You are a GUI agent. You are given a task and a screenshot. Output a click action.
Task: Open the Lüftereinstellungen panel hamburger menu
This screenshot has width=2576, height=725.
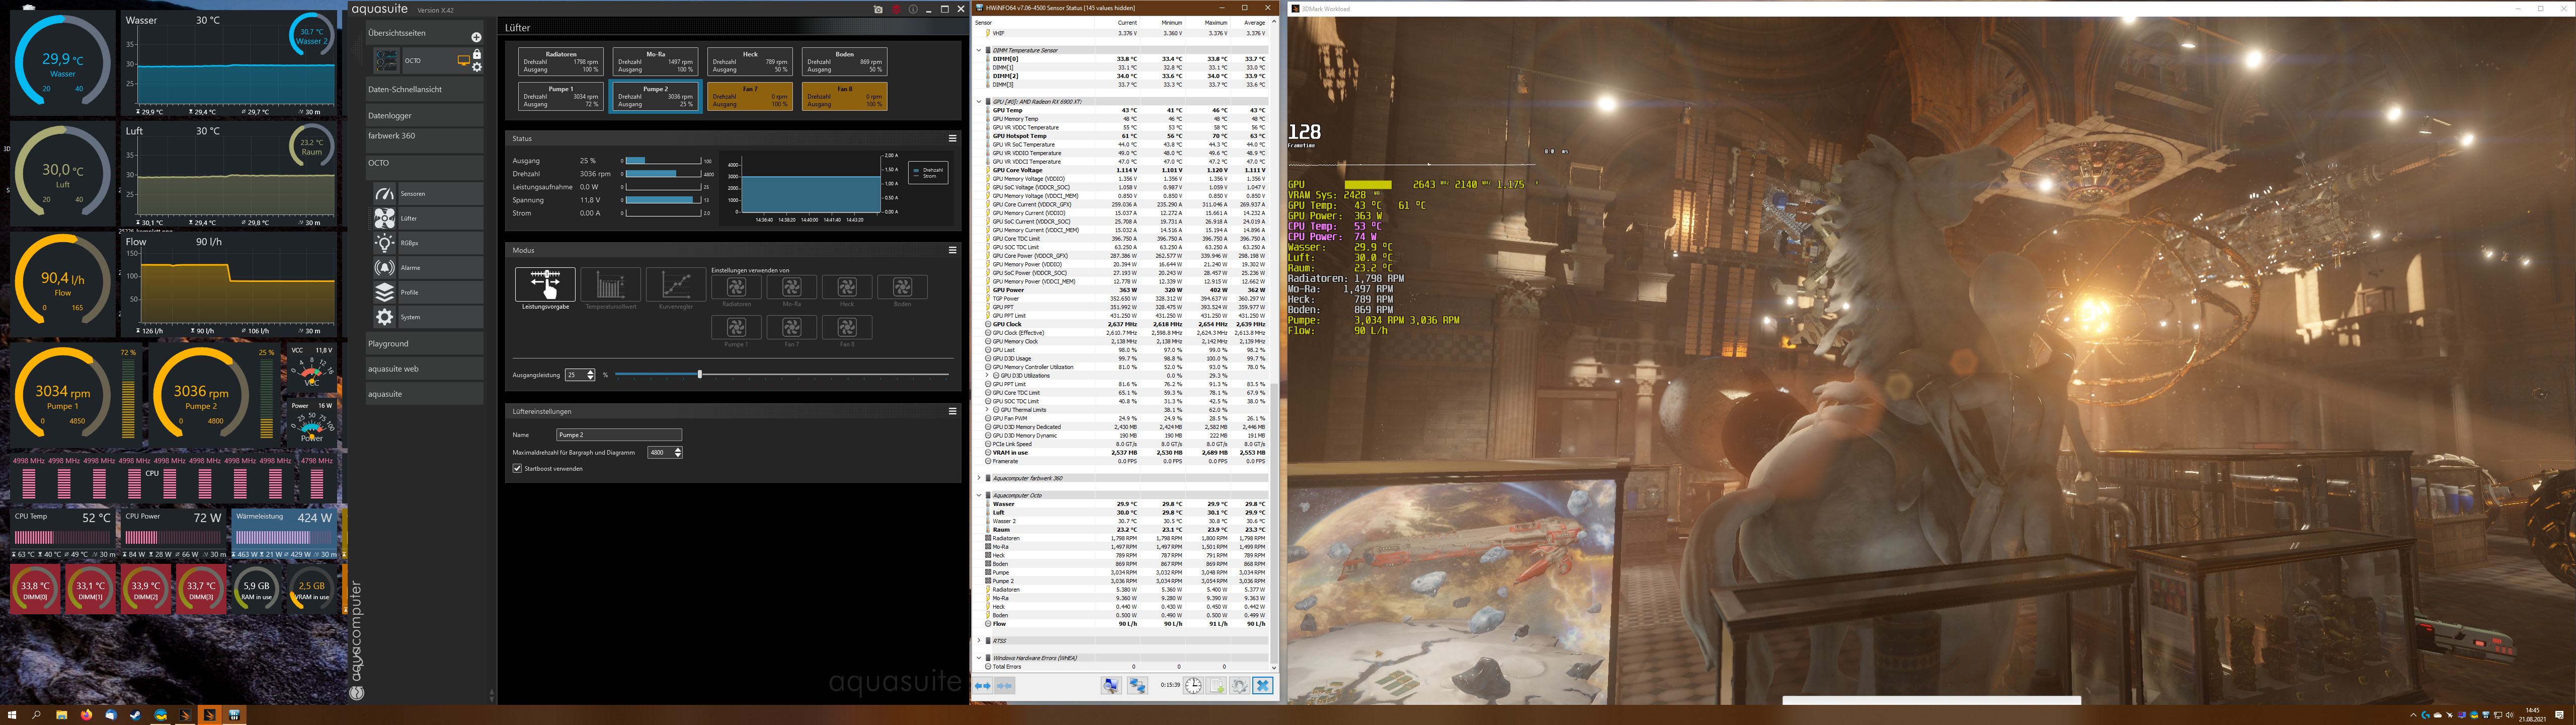click(x=952, y=410)
